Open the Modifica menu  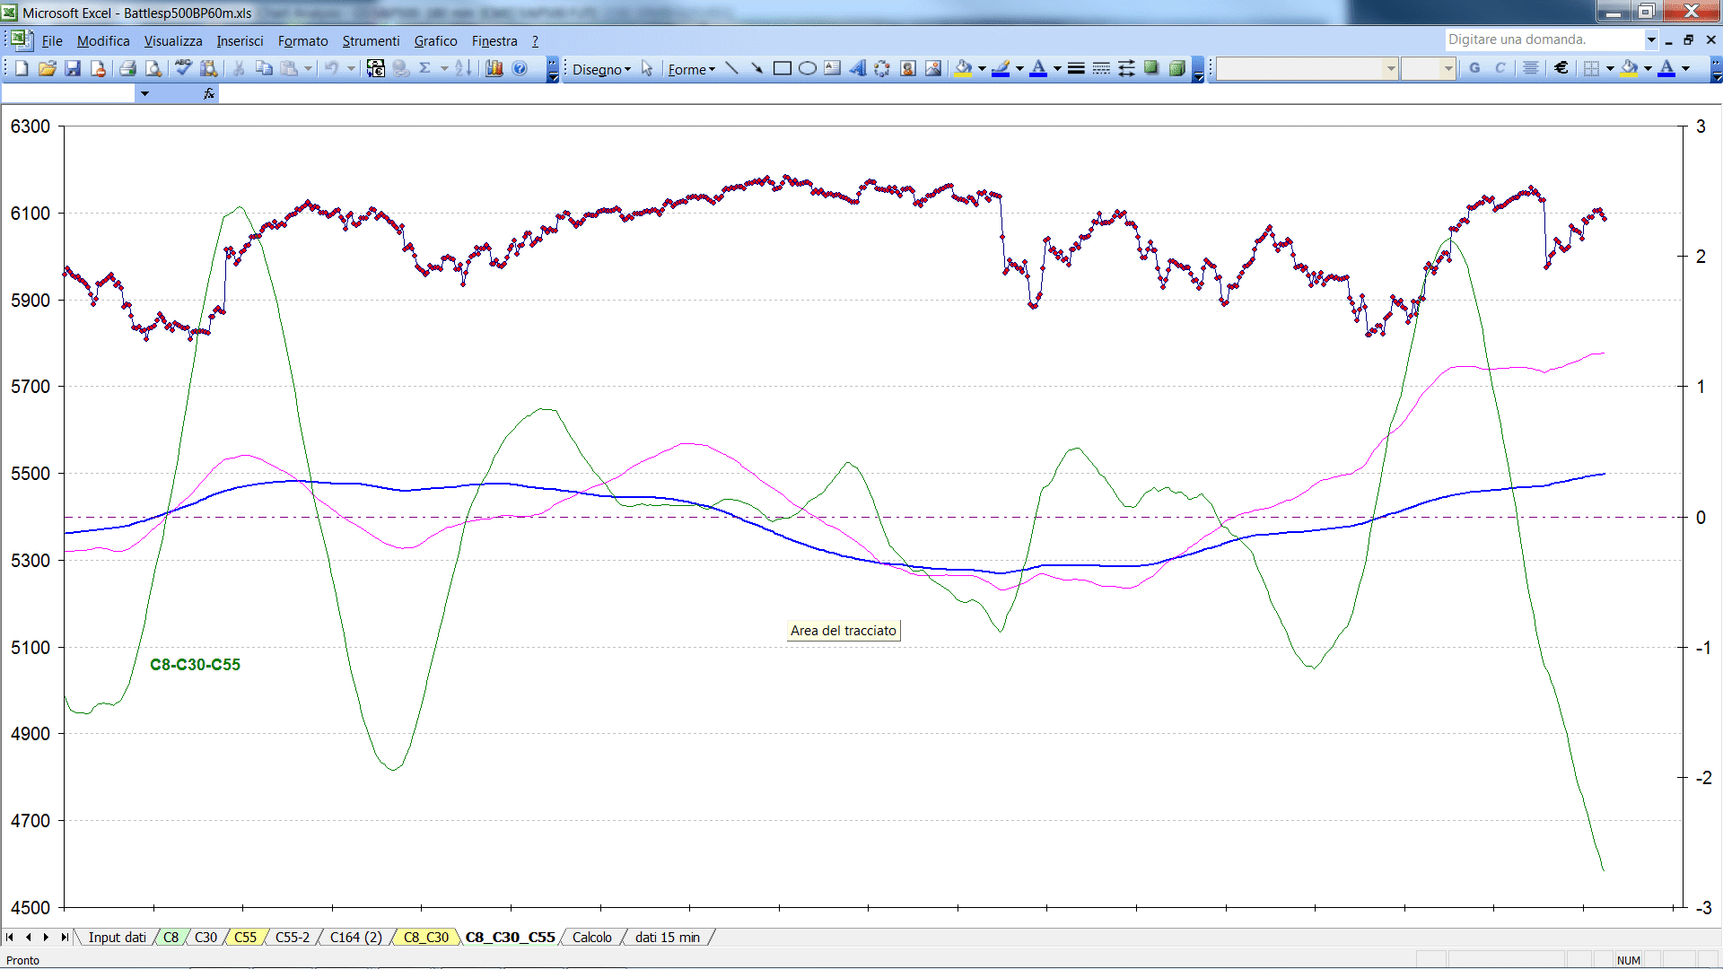pos(103,40)
